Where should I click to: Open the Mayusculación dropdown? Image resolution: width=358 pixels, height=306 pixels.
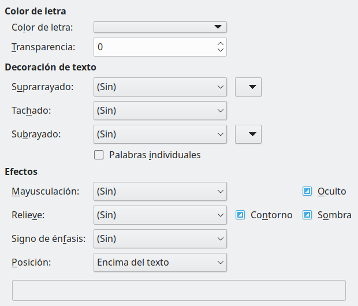pyautogui.click(x=160, y=191)
